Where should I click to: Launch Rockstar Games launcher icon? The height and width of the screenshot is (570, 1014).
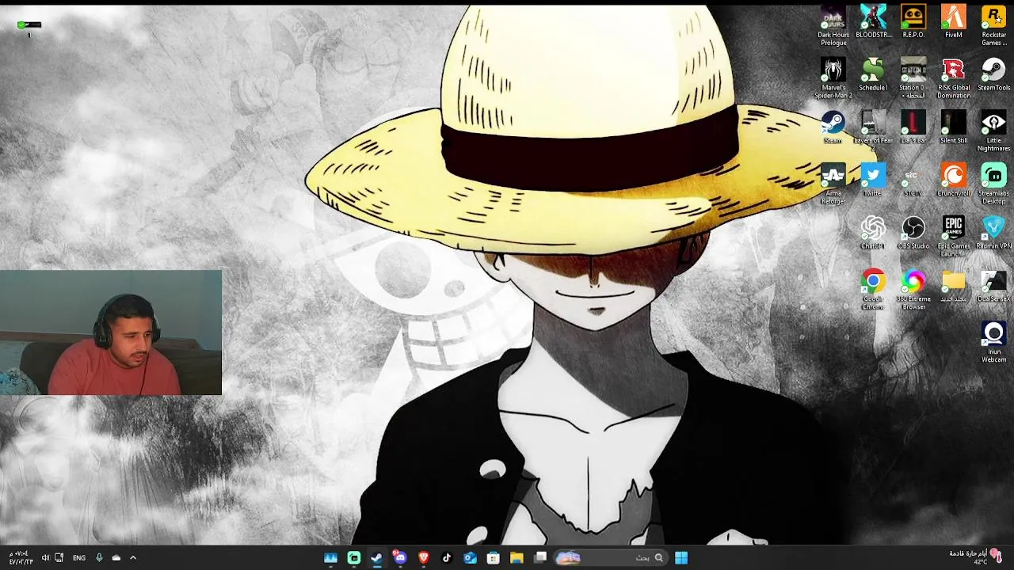tap(993, 26)
